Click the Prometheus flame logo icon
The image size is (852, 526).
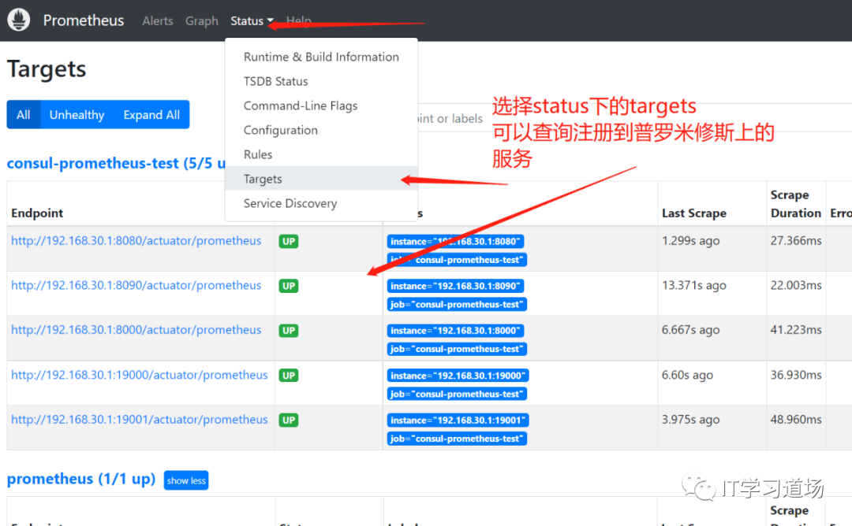pyautogui.click(x=18, y=20)
